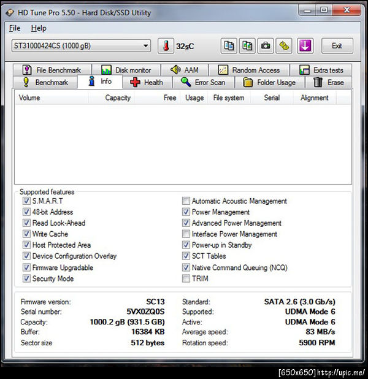Click the camera save screenshot icon
This screenshot has width=368, height=379.
(x=266, y=45)
